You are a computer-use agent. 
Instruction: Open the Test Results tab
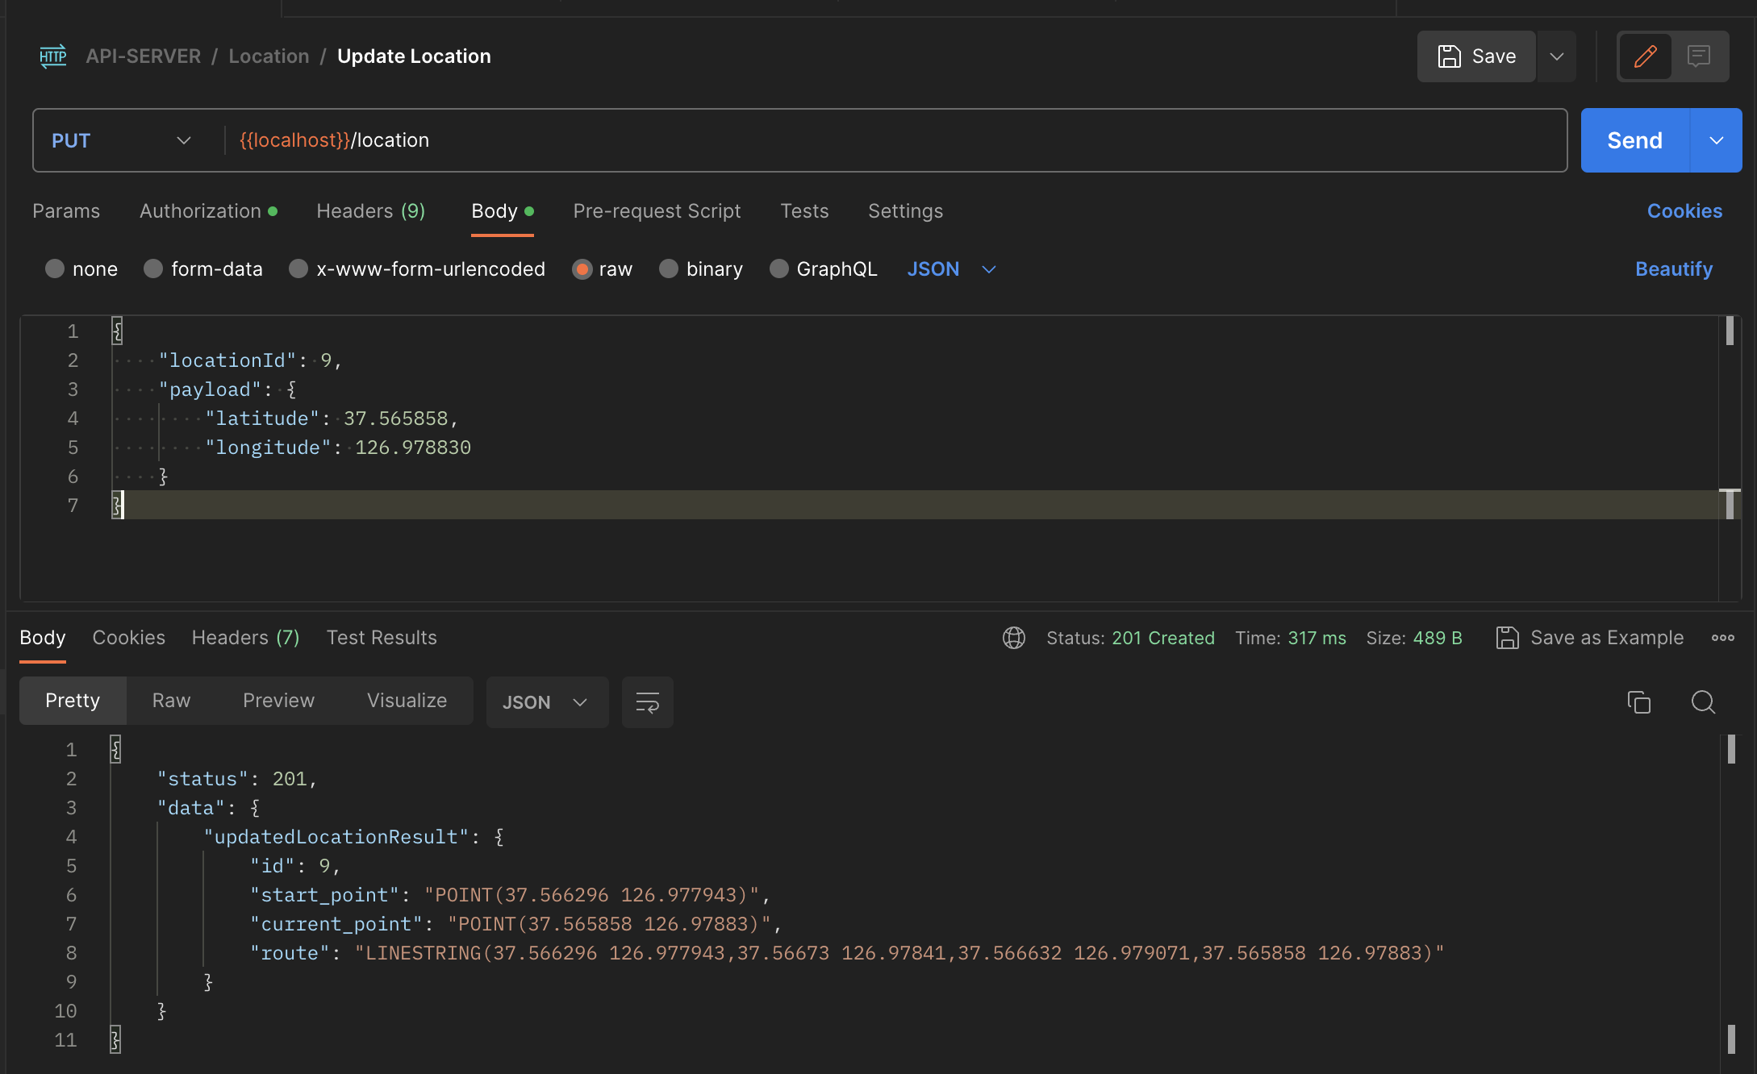point(382,638)
